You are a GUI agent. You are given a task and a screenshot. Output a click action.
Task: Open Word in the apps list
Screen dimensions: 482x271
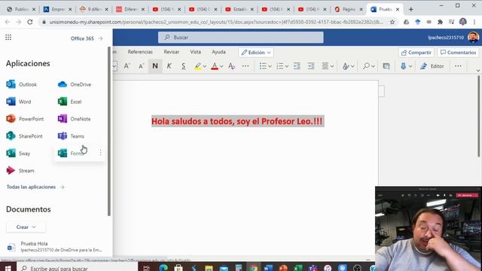click(x=19, y=102)
